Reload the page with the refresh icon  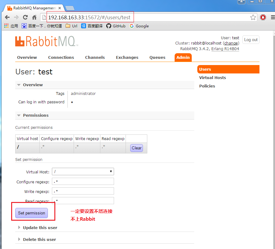25,17
